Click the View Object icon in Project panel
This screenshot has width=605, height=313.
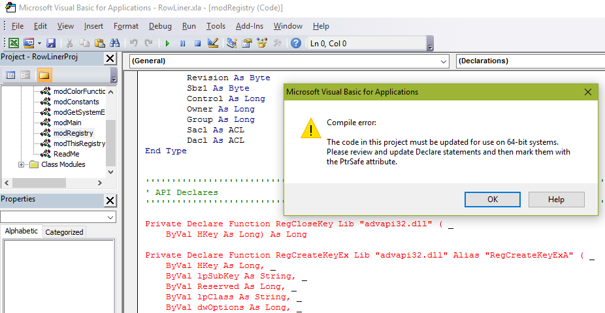(25, 75)
